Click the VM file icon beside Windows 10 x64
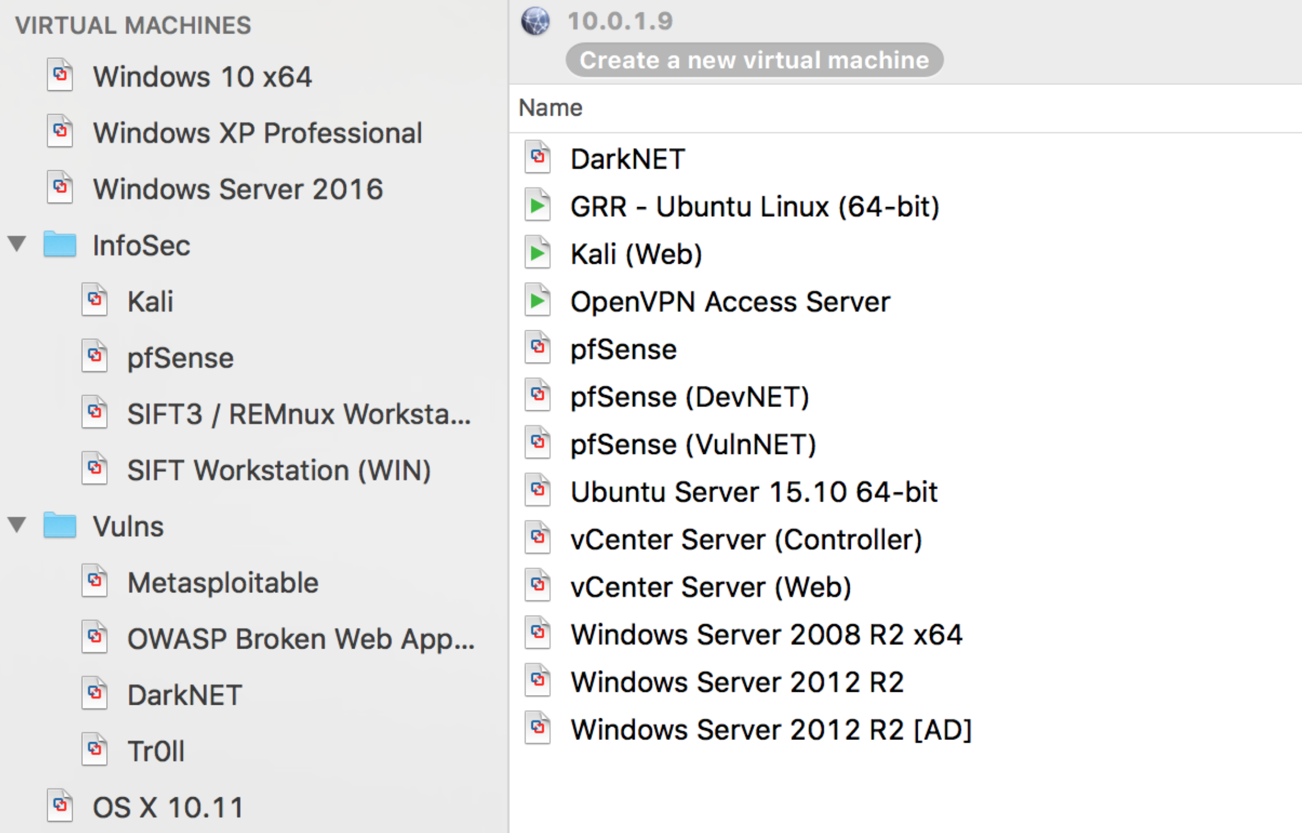This screenshot has width=1302, height=833. point(60,75)
